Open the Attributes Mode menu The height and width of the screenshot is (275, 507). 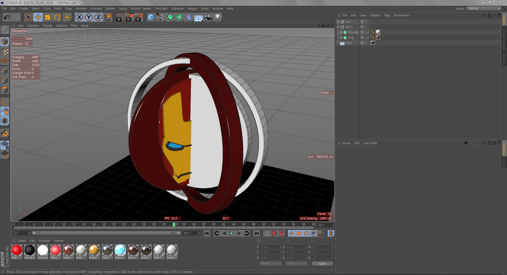click(x=346, y=143)
